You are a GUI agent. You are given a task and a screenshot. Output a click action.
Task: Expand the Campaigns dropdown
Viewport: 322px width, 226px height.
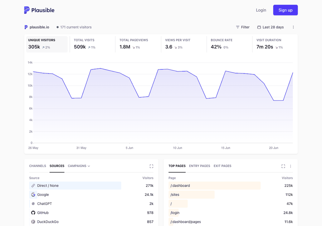tap(79, 166)
